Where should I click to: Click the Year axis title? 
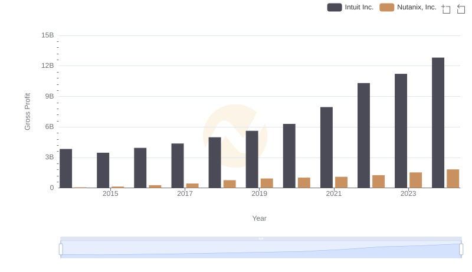259,218
